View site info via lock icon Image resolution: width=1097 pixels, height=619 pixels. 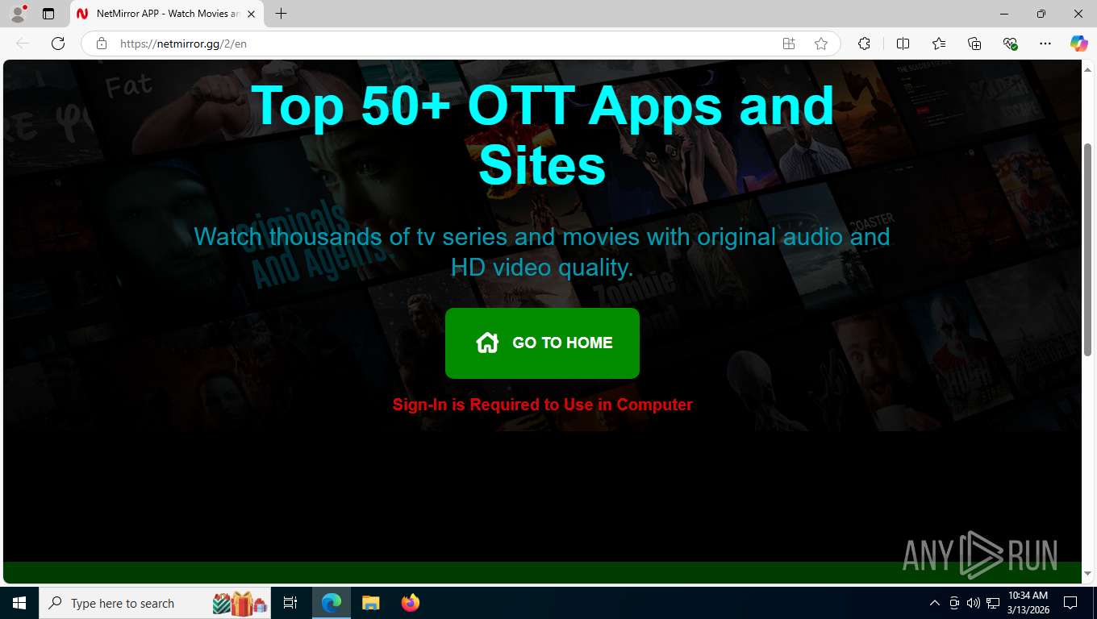tap(102, 44)
